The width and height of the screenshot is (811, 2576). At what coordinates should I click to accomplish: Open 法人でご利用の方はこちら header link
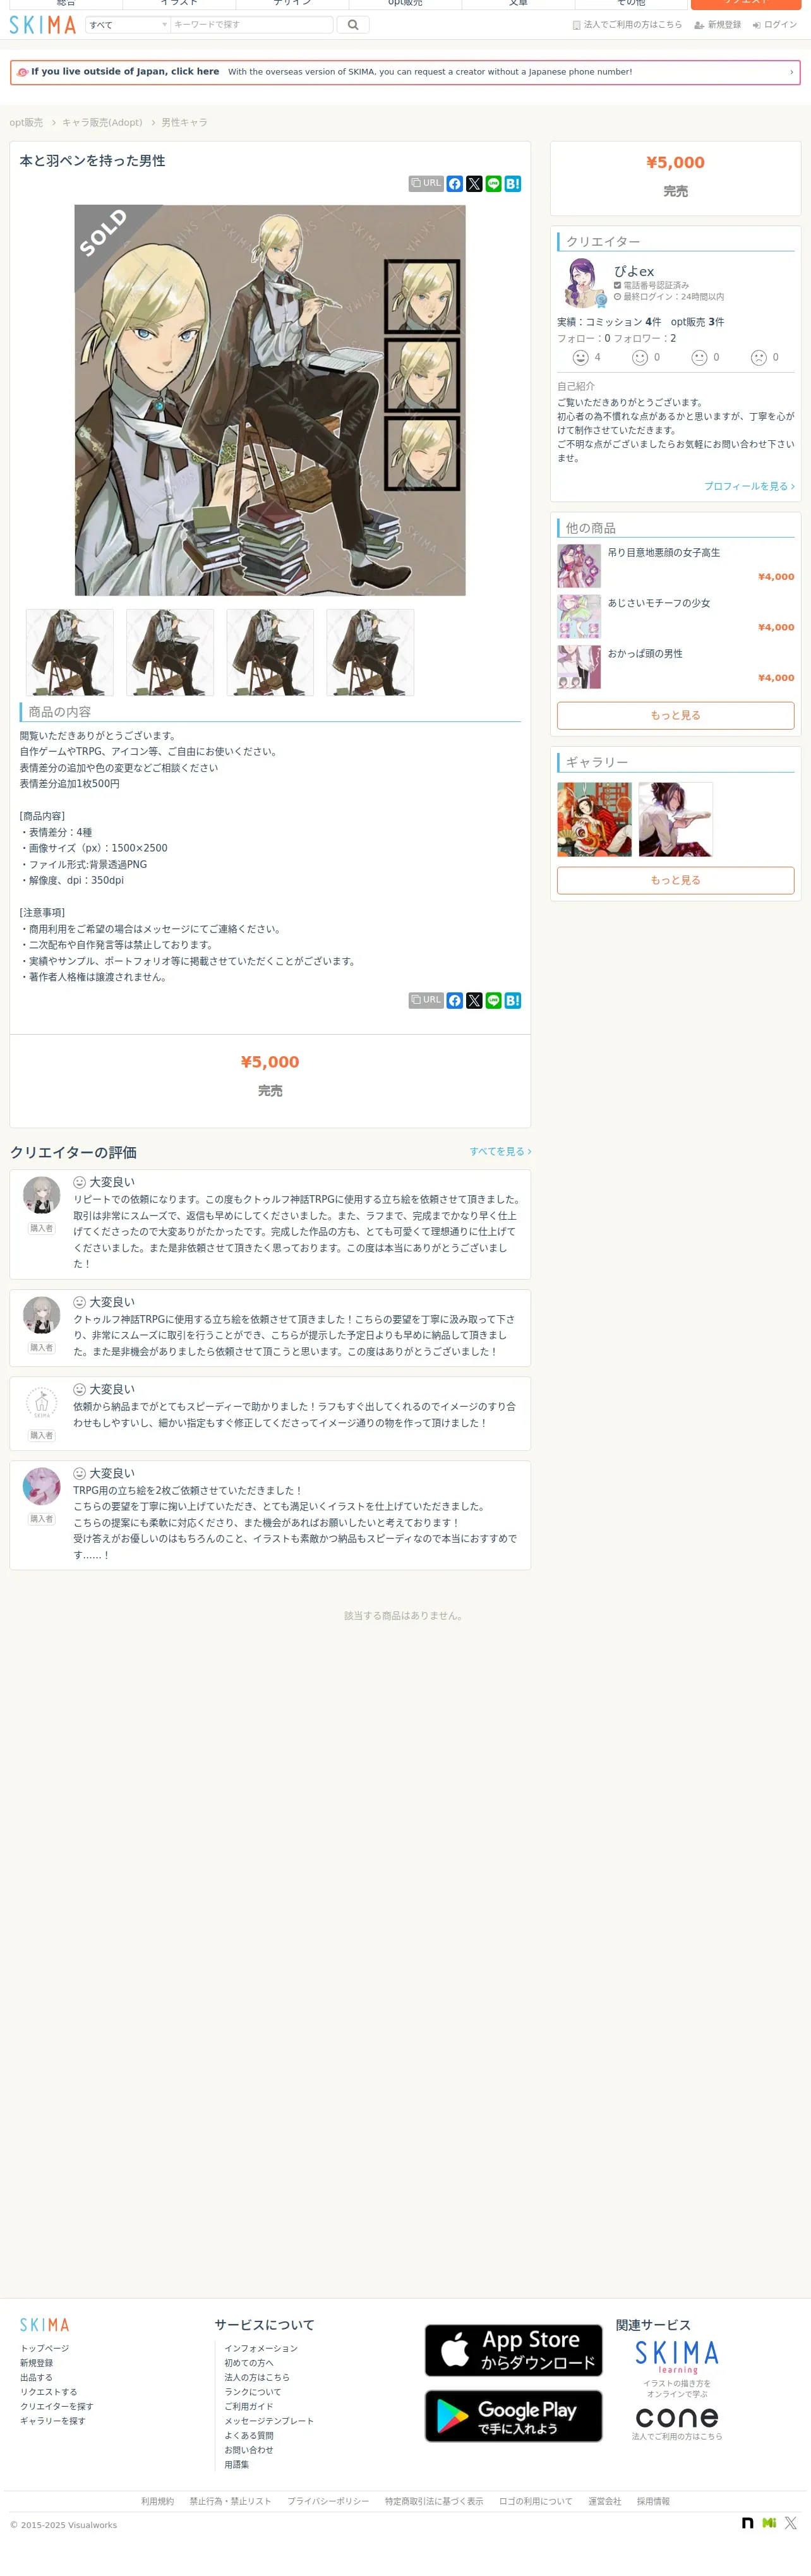click(627, 25)
